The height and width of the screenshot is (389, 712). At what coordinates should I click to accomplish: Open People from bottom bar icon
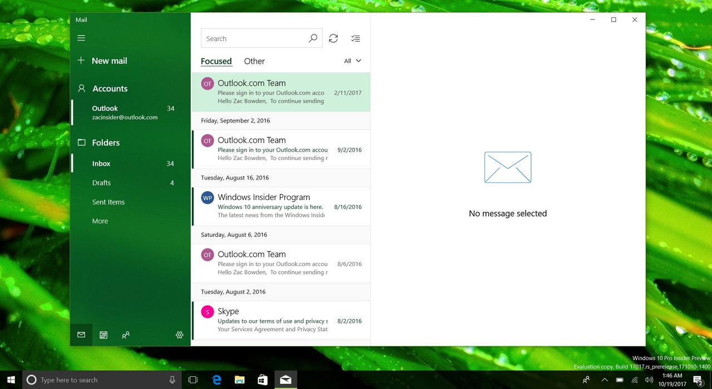pos(126,335)
